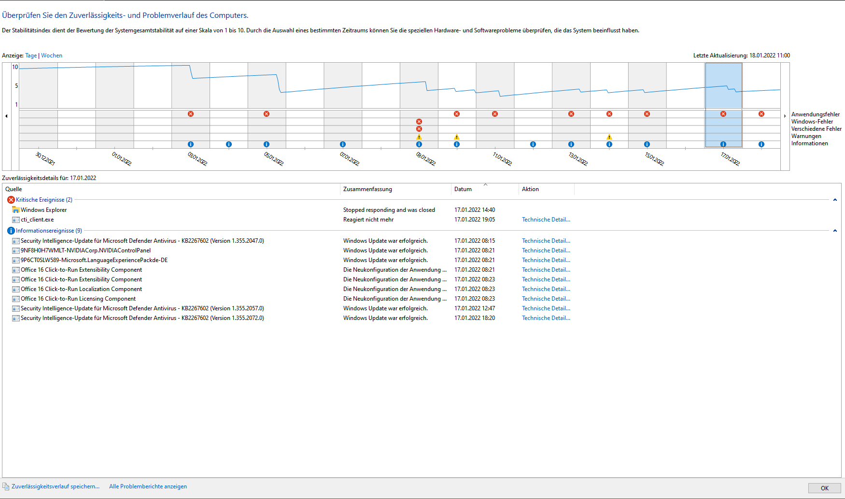845x499 pixels.
Task: Open Technische Details for the 18:20 Defender update
Action: [546, 318]
